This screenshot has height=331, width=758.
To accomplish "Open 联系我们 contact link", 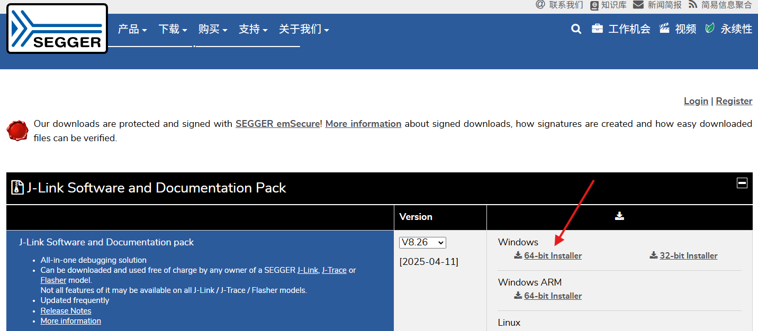I will coord(566,5).
